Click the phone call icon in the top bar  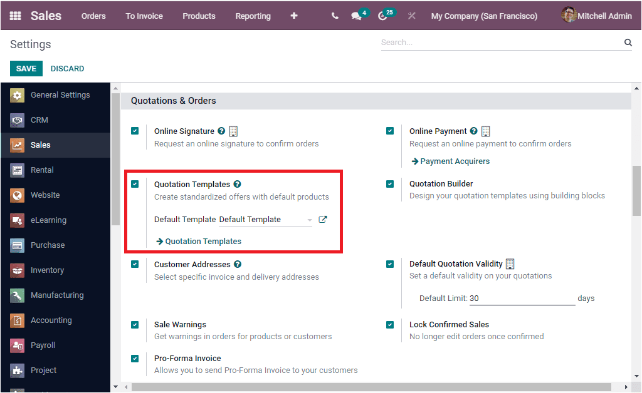click(x=334, y=16)
